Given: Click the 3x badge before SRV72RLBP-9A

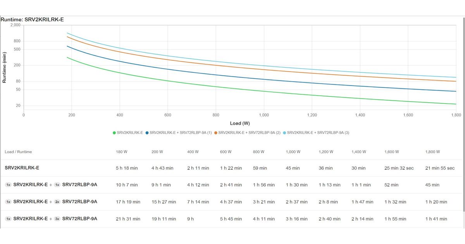Looking at the screenshot, I should pyautogui.click(x=57, y=219).
